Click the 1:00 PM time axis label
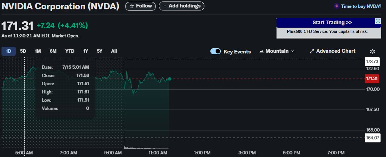Image resolution: width=386 pixels, height=157 pixels. tap(202, 153)
